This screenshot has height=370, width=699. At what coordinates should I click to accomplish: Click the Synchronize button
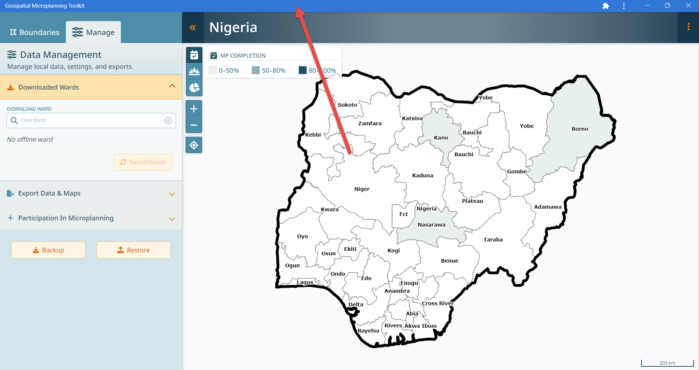[x=143, y=162]
